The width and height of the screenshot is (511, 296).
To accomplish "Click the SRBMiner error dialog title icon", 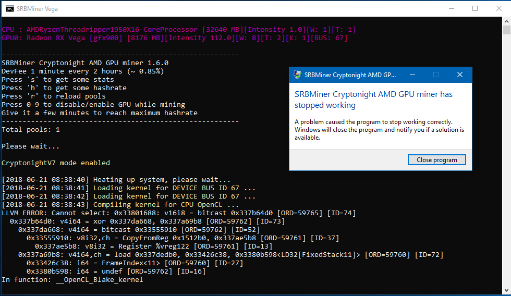I will 297,75.
